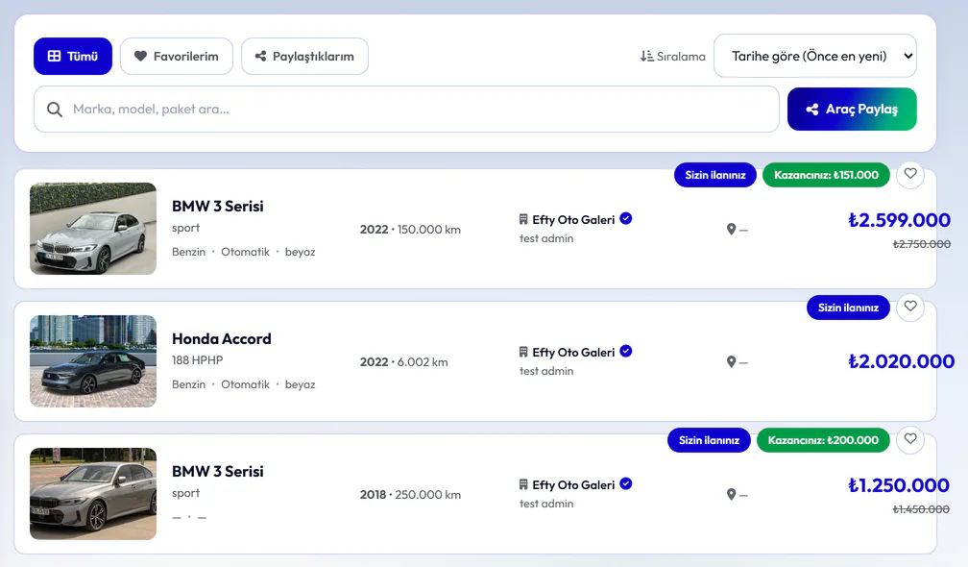The height and width of the screenshot is (567, 968).
Task: Click the struck-through ₺1.450.000 price
Action: point(921,509)
